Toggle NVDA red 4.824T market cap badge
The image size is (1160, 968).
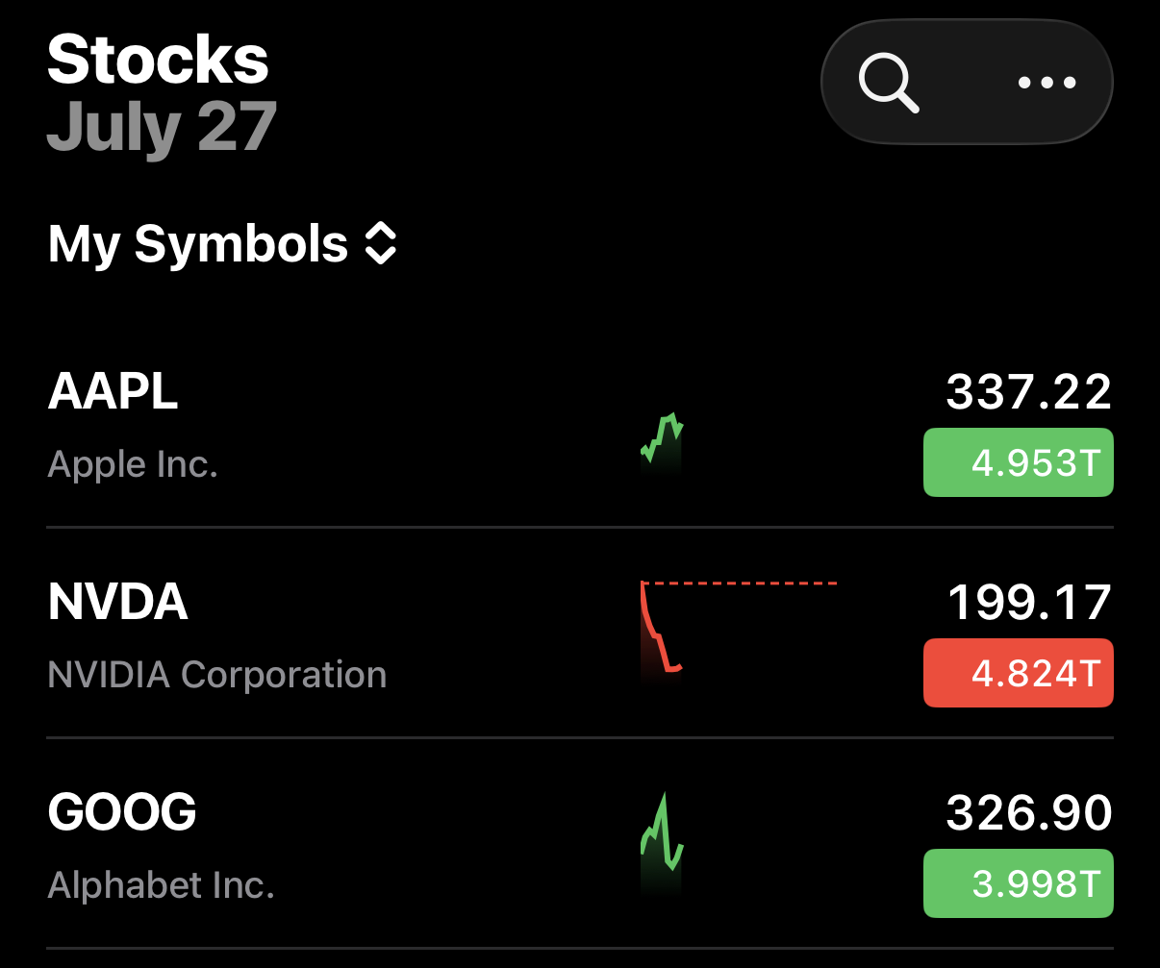point(1019,673)
